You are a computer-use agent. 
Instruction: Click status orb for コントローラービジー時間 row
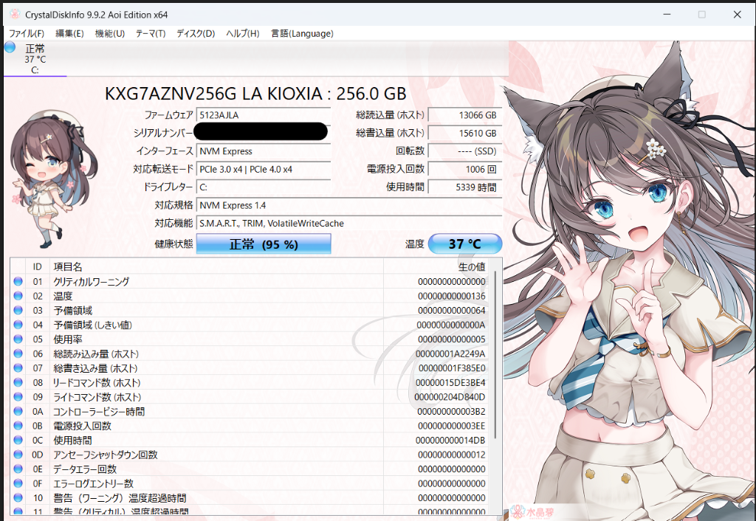[x=18, y=411]
